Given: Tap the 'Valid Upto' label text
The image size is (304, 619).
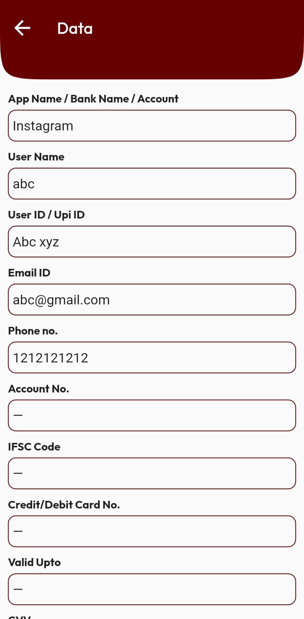Looking at the screenshot, I should pyautogui.click(x=35, y=562).
